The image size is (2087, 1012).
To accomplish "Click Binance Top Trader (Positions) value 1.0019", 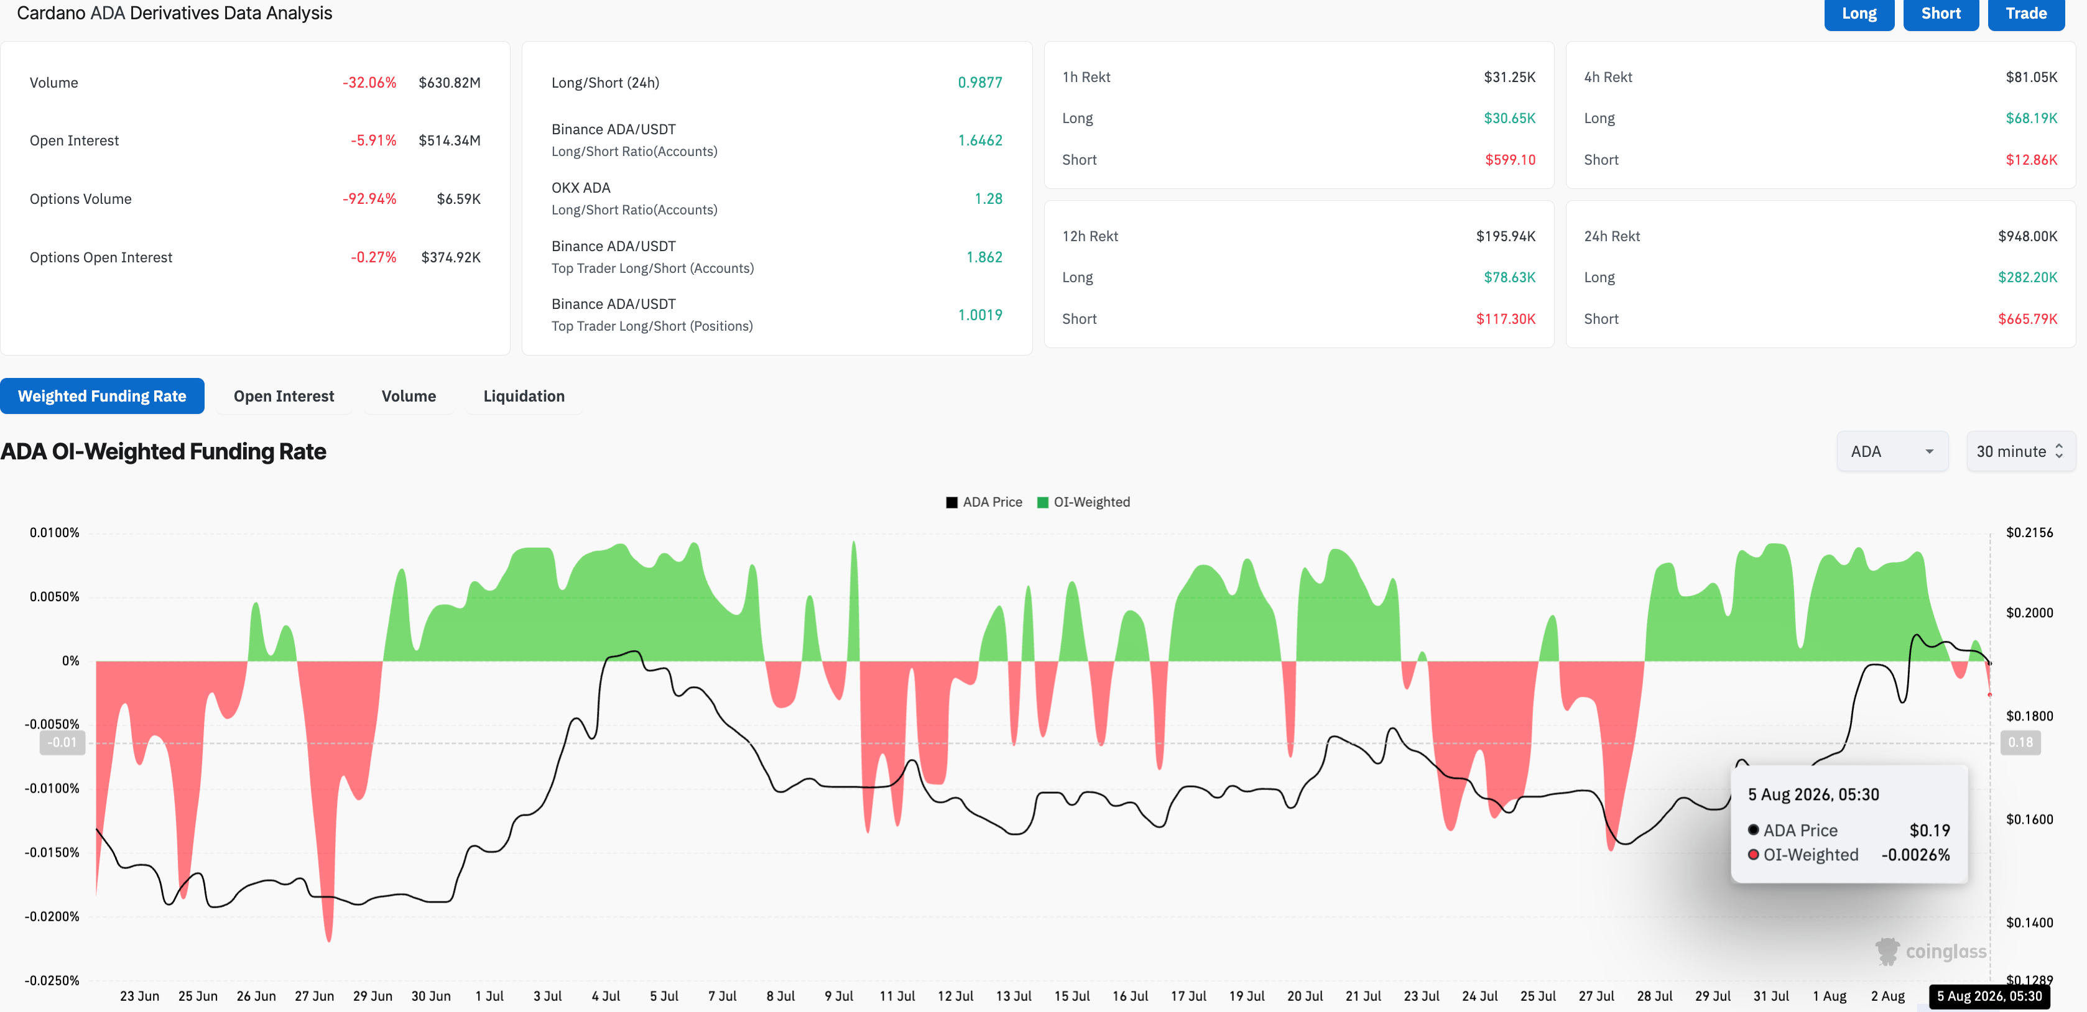I will pos(979,315).
